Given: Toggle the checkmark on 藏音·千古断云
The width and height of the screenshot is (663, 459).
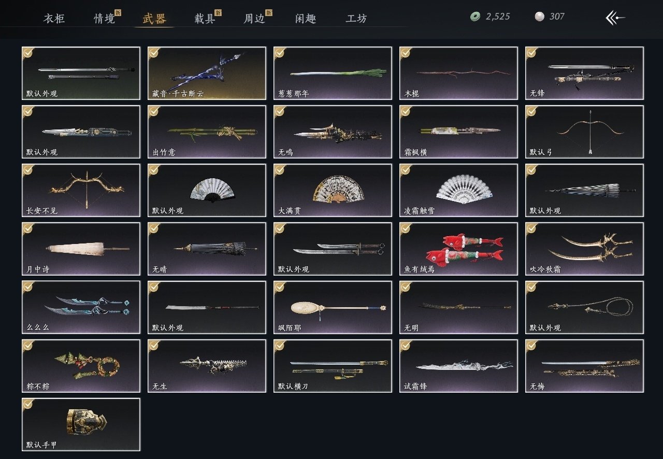Looking at the screenshot, I should point(154,52).
